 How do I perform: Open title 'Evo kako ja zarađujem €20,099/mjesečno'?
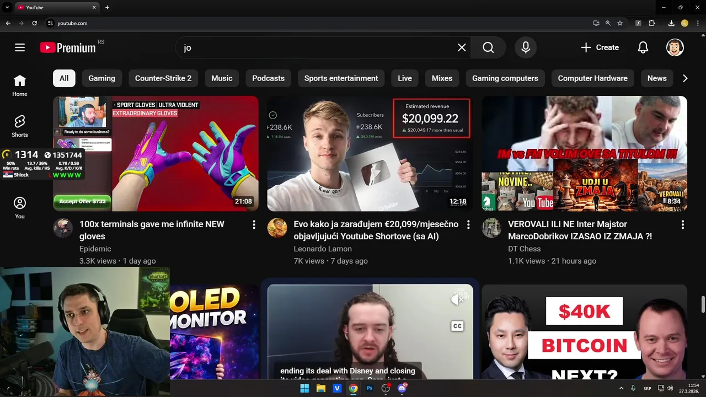click(376, 230)
